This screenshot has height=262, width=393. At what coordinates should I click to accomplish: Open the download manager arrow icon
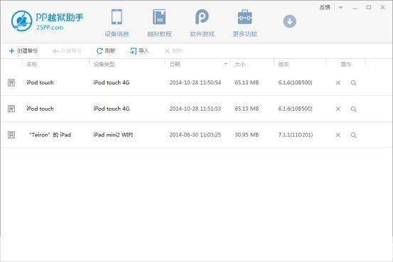(290, 21)
